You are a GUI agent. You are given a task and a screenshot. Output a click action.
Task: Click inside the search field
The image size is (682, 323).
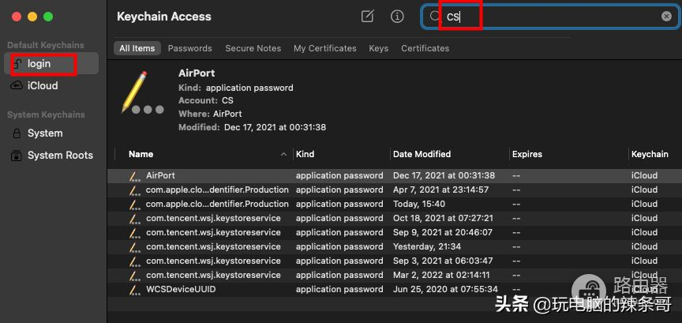click(553, 17)
